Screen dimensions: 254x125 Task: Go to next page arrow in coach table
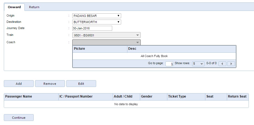tap(231, 64)
